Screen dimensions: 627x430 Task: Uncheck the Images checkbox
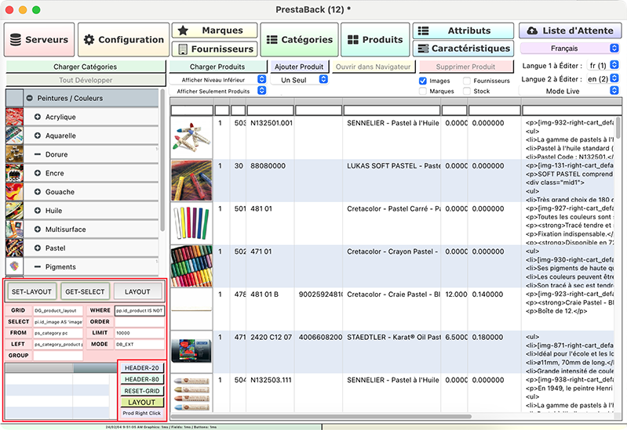click(423, 81)
